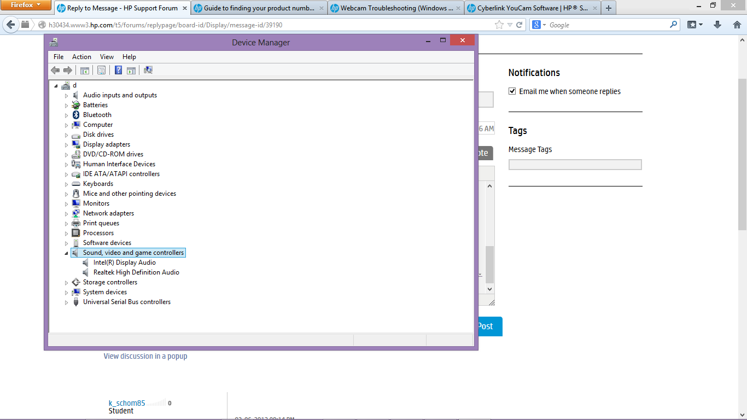Image resolution: width=747 pixels, height=420 pixels.
Task: Click inside the Message Tags input field
Action: point(575,164)
